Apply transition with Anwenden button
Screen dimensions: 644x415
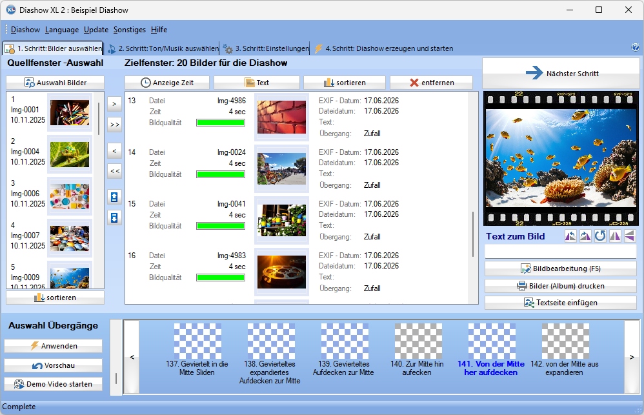coord(54,346)
